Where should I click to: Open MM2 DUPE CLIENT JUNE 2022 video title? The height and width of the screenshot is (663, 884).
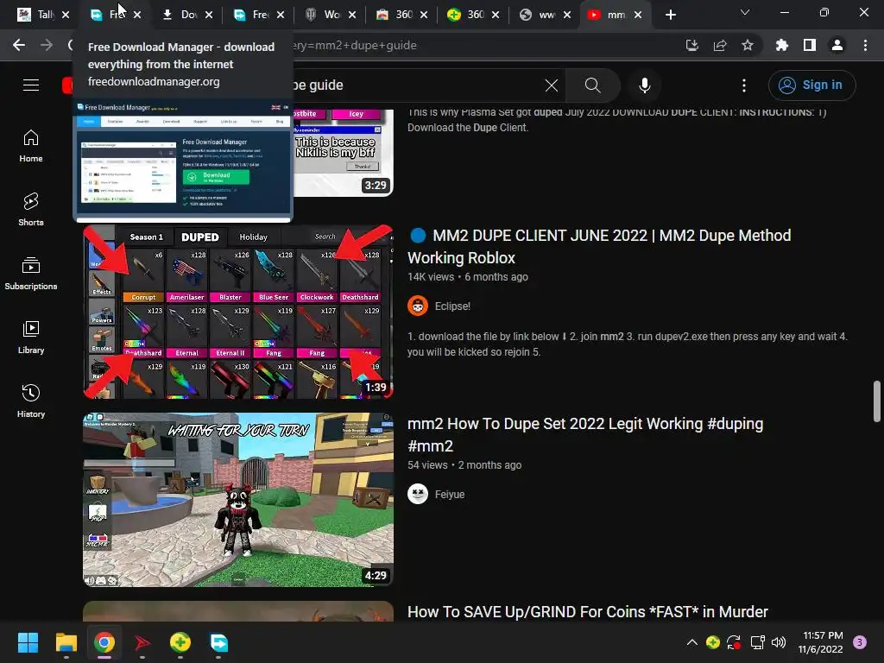pos(599,246)
